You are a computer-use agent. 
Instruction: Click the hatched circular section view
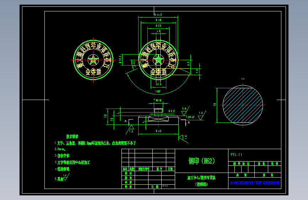[x=243, y=105]
